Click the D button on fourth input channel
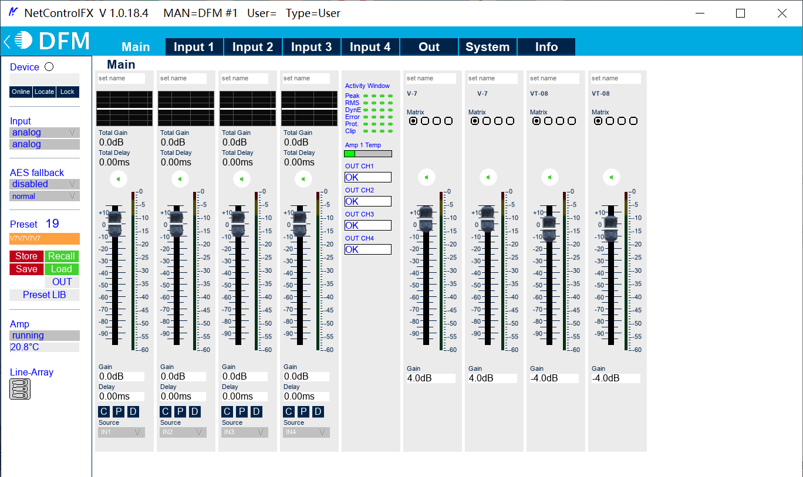Image resolution: width=803 pixels, height=477 pixels. pos(318,412)
